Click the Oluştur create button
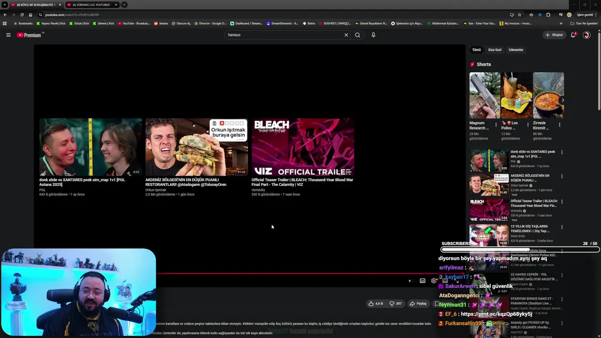 (x=554, y=35)
